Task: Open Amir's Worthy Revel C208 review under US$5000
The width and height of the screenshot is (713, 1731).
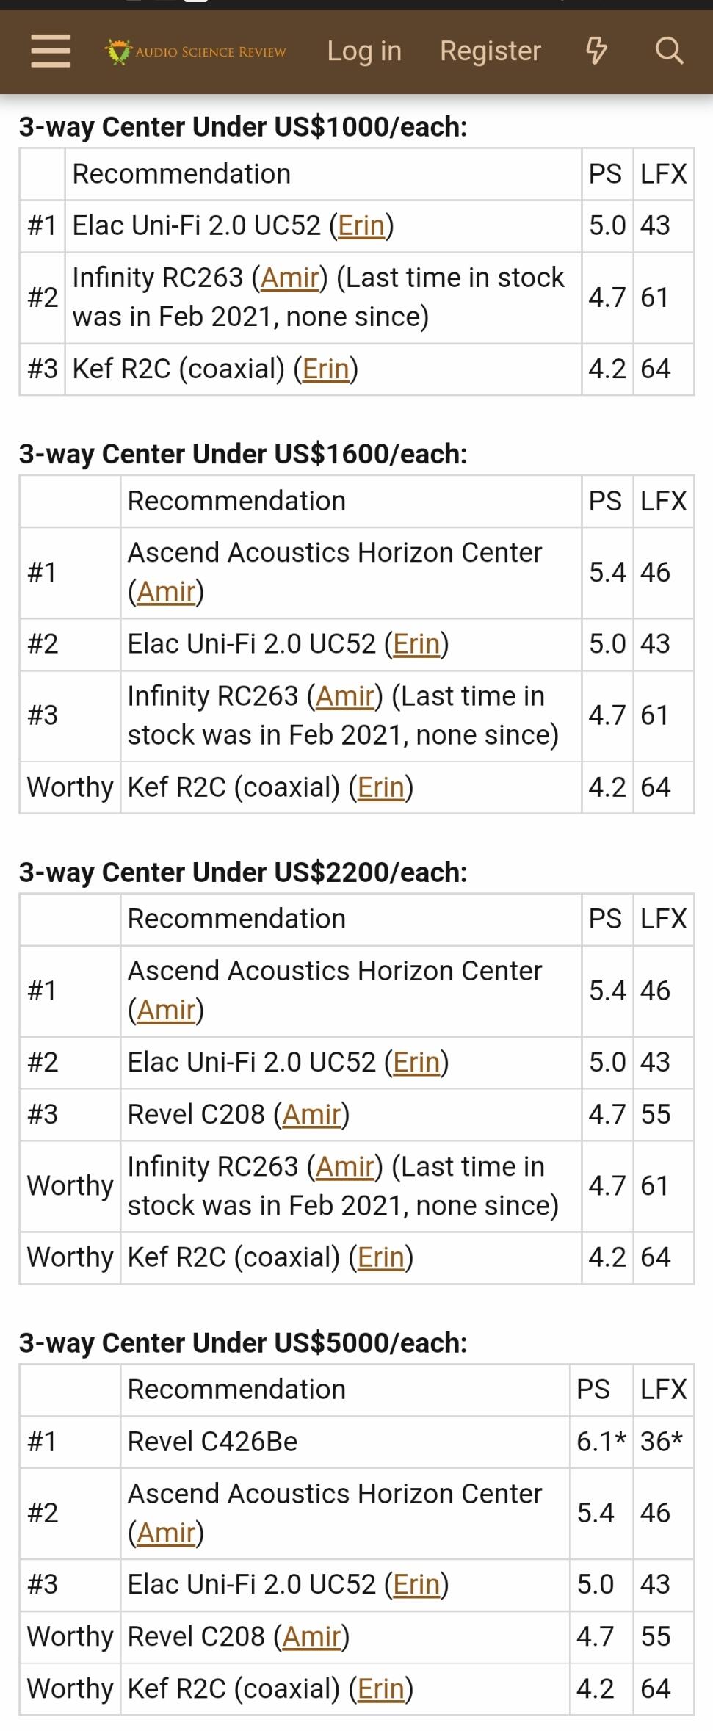Action: tap(311, 1636)
